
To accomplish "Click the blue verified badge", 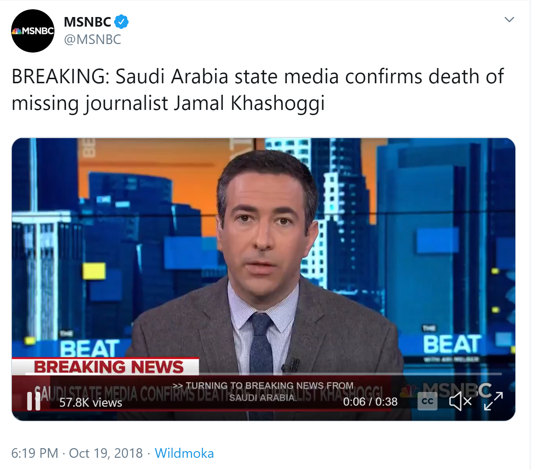I will (x=121, y=22).
